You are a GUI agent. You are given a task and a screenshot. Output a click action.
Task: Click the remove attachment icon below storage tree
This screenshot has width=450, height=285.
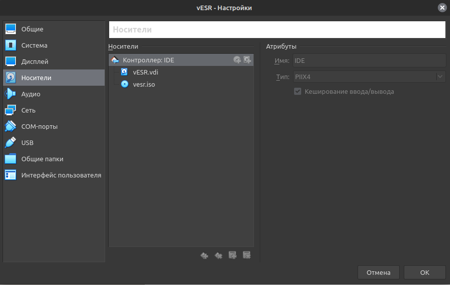pyautogui.click(x=247, y=256)
